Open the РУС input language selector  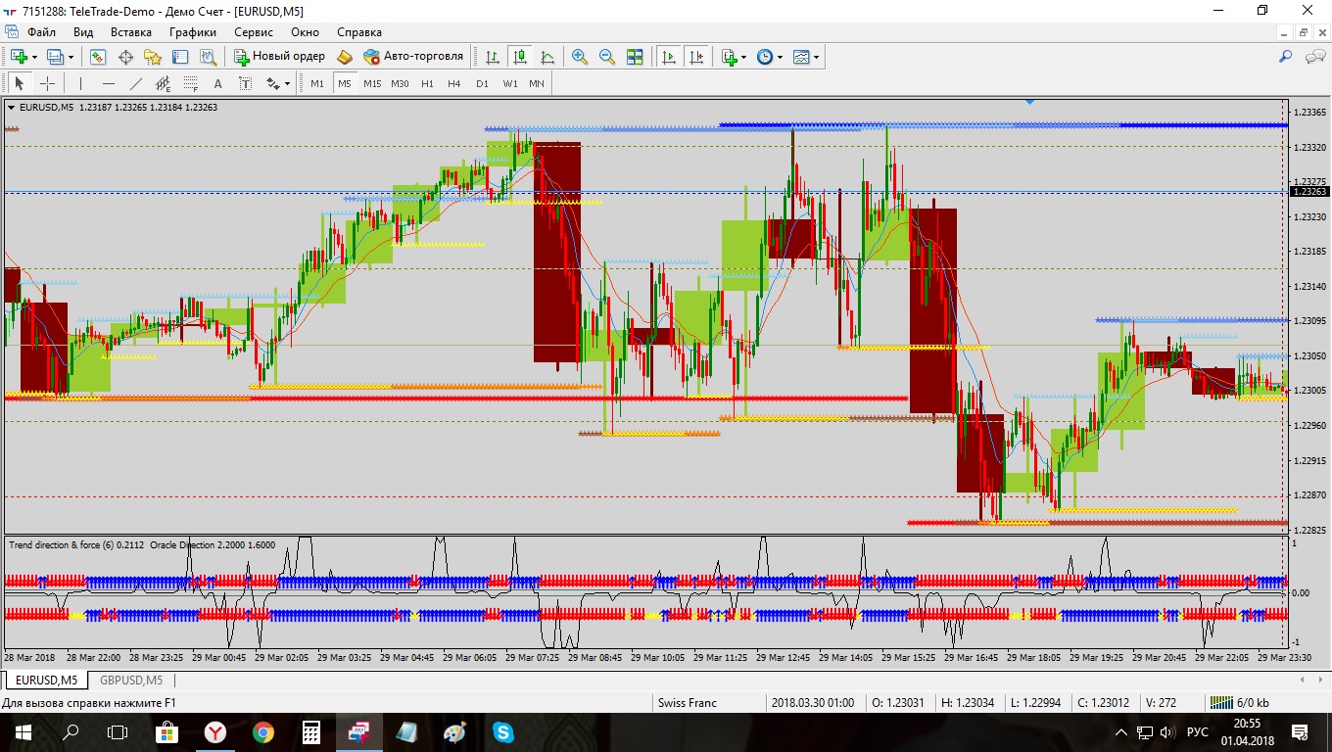point(1197,731)
